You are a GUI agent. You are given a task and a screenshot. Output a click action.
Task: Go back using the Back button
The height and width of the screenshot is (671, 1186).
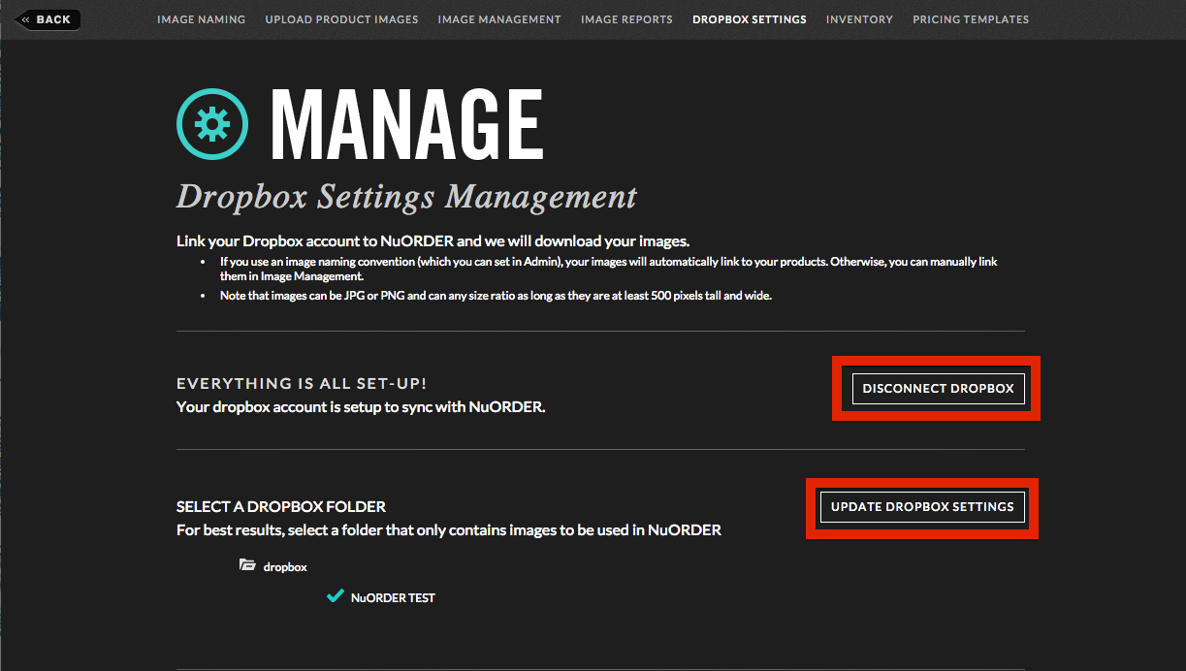pyautogui.click(x=48, y=19)
